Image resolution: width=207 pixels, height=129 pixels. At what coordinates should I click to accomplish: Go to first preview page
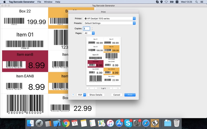click(89, 88)
